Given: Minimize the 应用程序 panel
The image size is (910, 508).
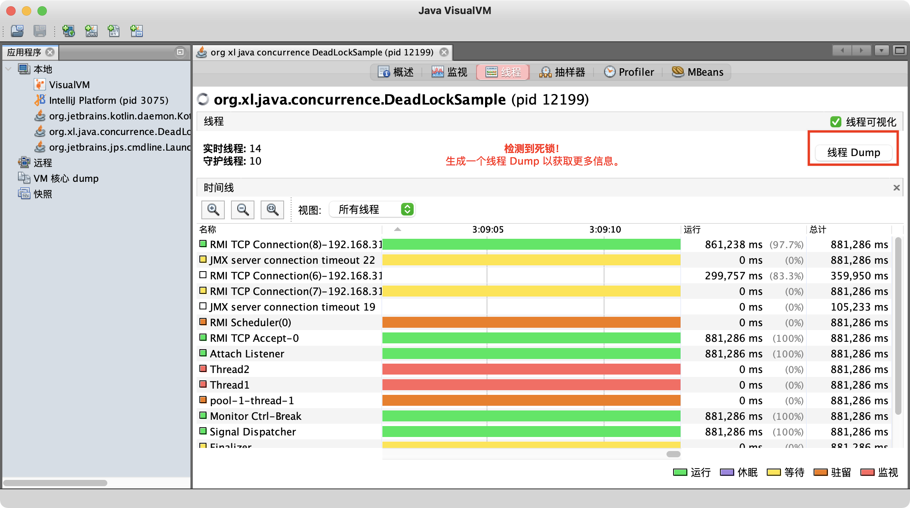Looking at the screenshot, I should (180, 52).
